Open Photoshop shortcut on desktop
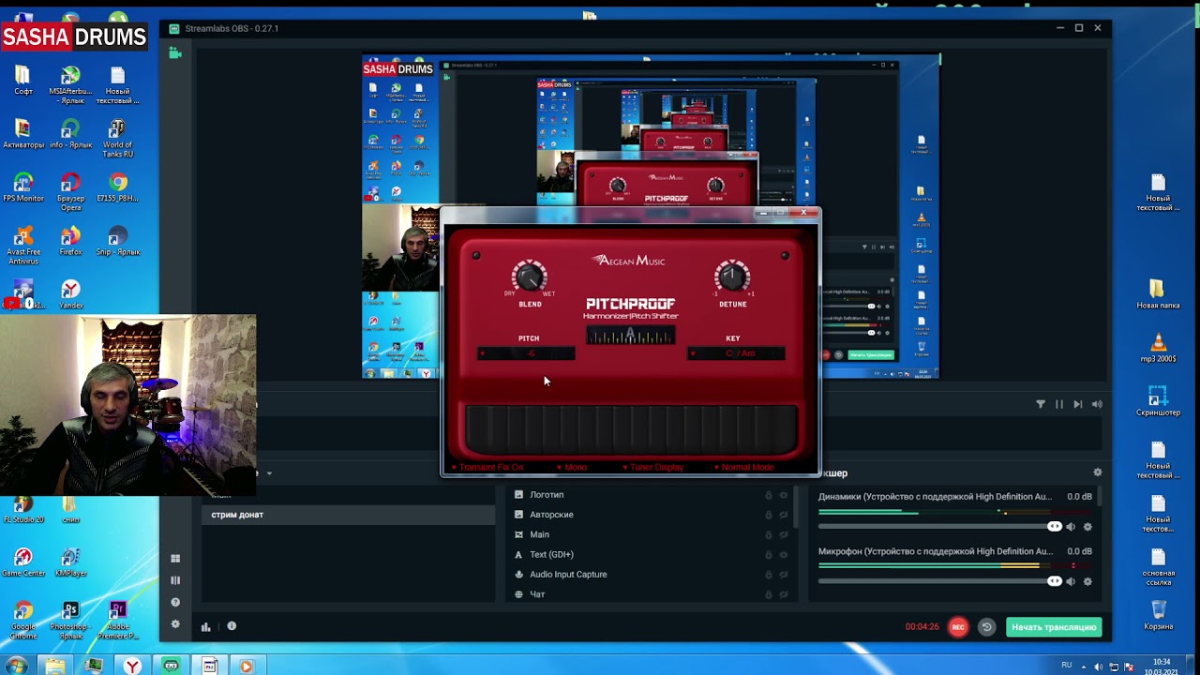Screen dimensions: 1200x675 [70, 621]
